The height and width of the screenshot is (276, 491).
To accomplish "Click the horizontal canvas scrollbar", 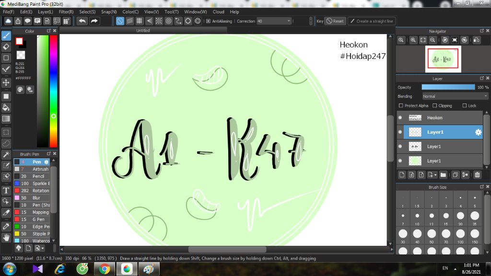I will click(227, 249).
